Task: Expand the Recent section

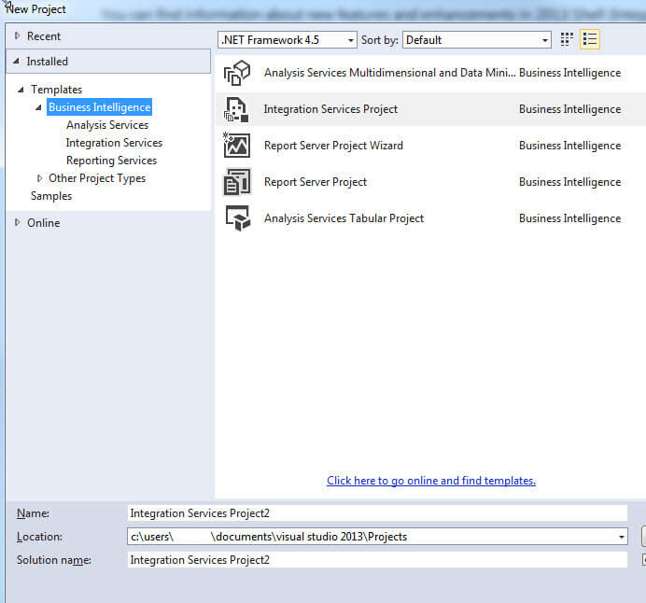Action: click(17, 35)
